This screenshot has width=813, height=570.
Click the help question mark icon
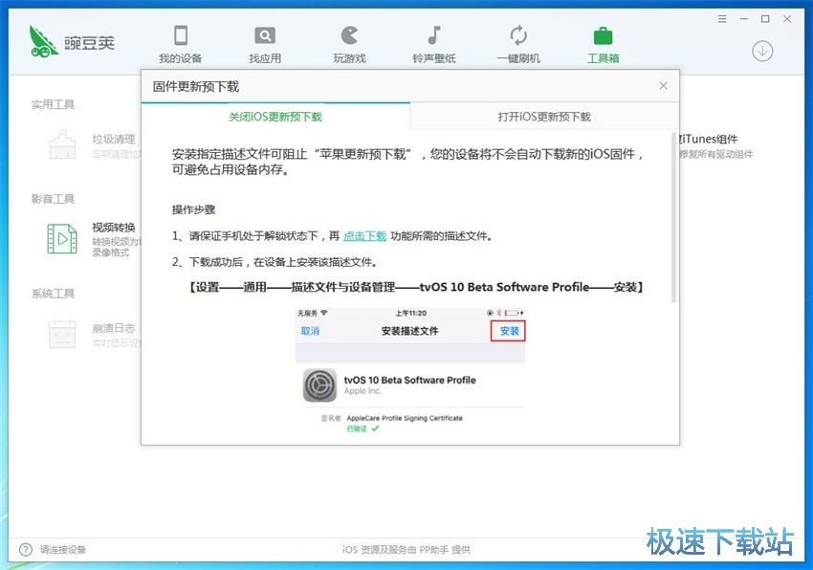tap(25, 549)
